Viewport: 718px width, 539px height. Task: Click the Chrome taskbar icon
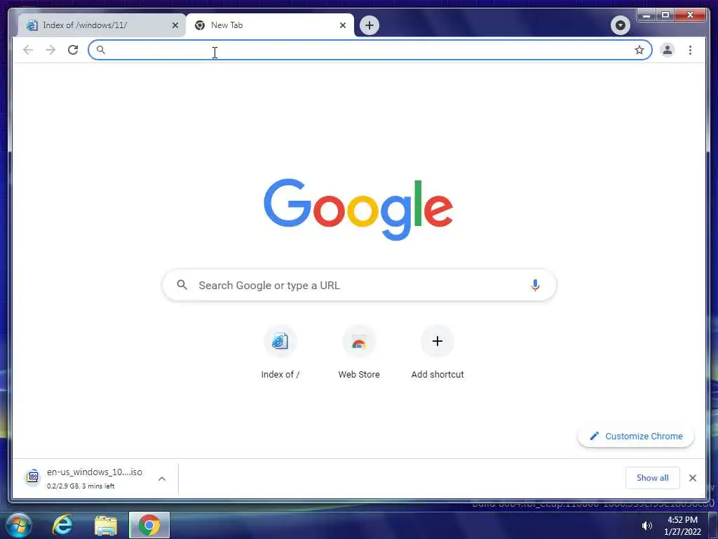pyautogui.click(x=149, y=525)
